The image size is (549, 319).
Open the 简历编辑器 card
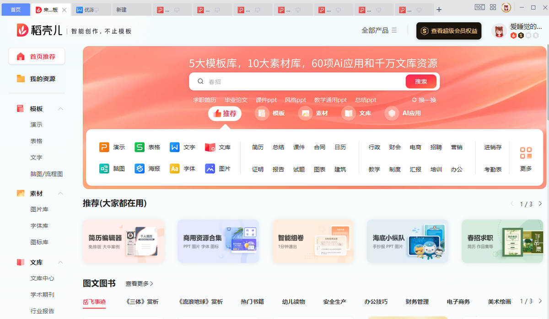tap(124, 241)
